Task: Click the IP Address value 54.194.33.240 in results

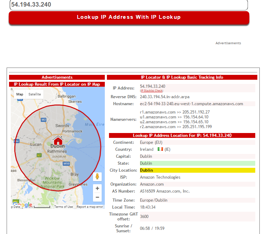Action: click(153, 86)
